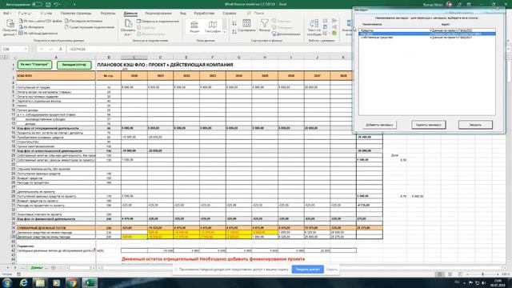Switch to the View ribbon tab
The height and width of the screenshot is (288, 512).
[x=183, y=14]
